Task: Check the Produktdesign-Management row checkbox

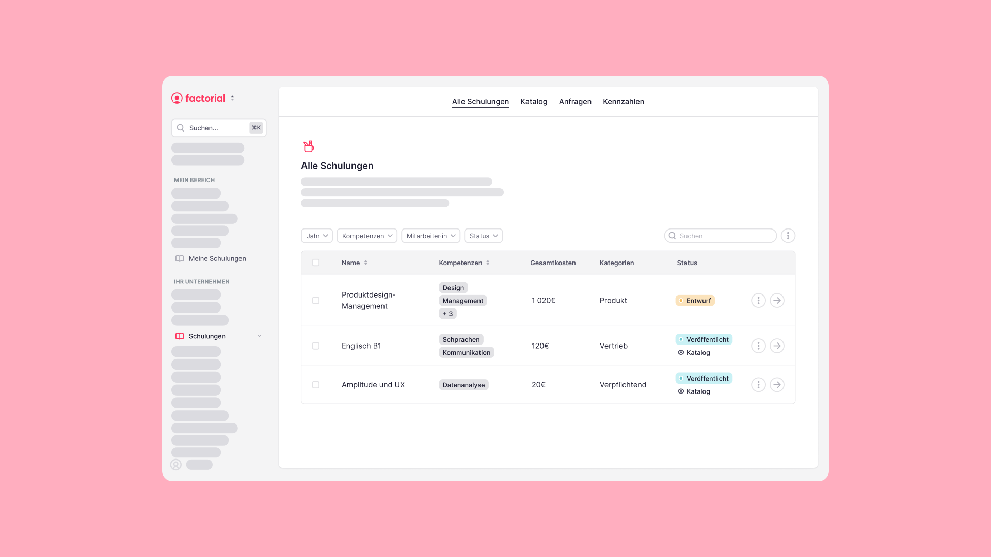Action: pyautogui.click(x=316, y=301)
